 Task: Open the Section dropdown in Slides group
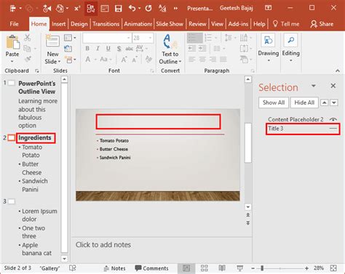point(70,60)
